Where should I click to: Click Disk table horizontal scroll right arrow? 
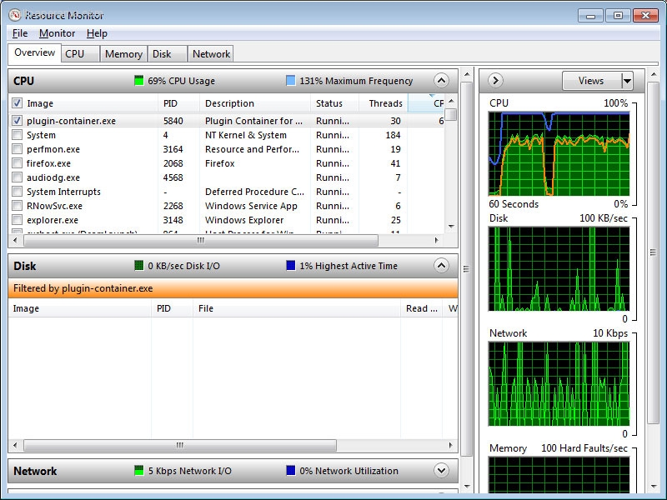click(450, 445)
